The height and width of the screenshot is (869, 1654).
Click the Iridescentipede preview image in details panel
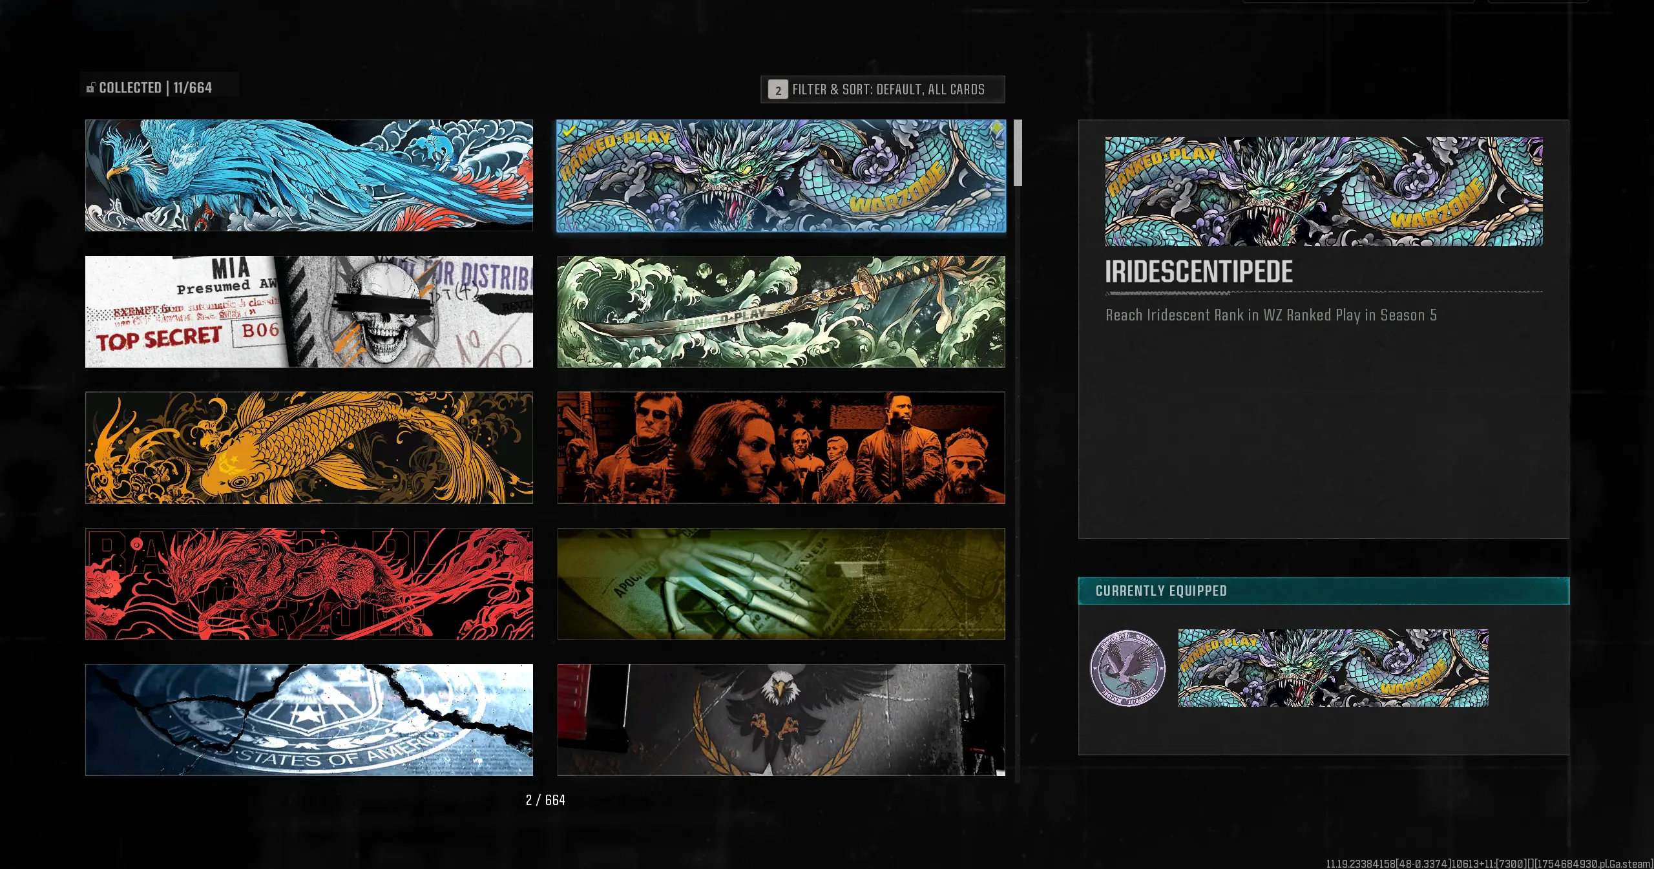coord(1323,191)
